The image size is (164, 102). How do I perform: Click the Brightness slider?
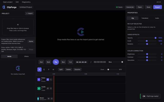[x=147, y=54]
